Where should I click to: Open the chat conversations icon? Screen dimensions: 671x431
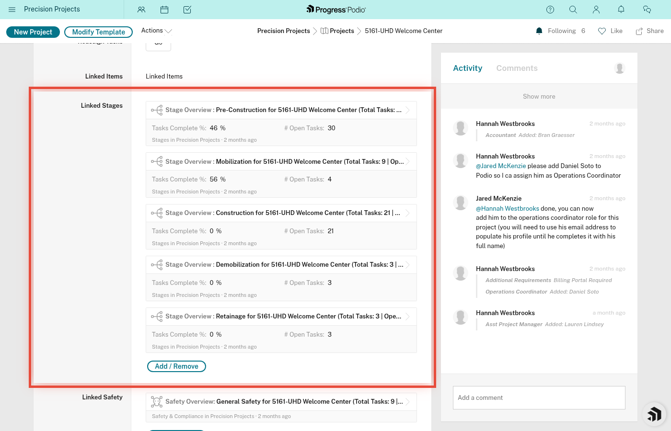coord(647,10)
